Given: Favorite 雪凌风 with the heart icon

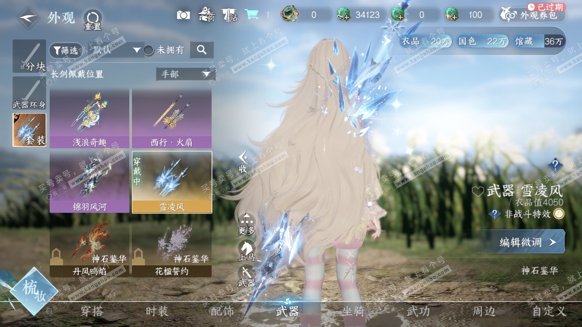Looking at the screenshot, I should pyautogui.click(x=478, y=192).
